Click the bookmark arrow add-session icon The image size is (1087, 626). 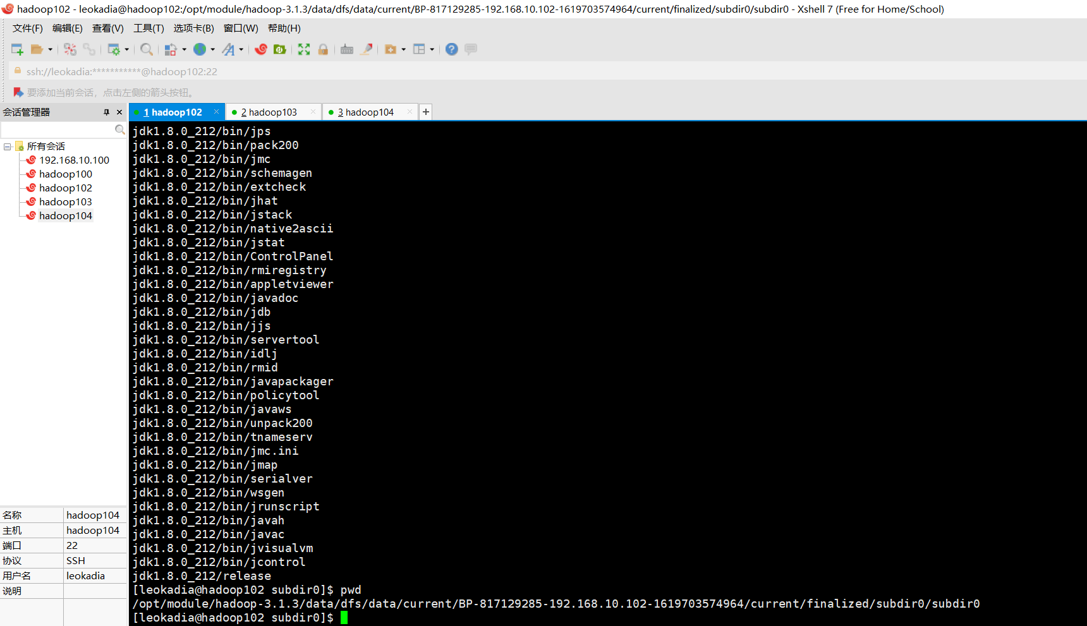coord(18,92)
